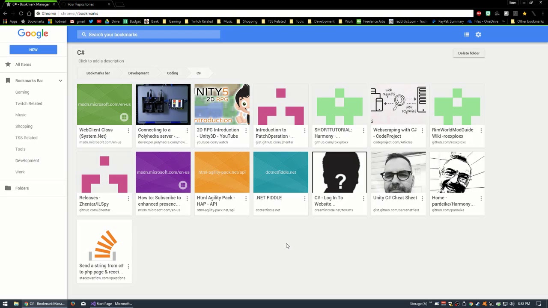548x308 pixels.
Task: Open the three-dot menu for Webscraping with C# bookmark
Action: click(422, 130)
